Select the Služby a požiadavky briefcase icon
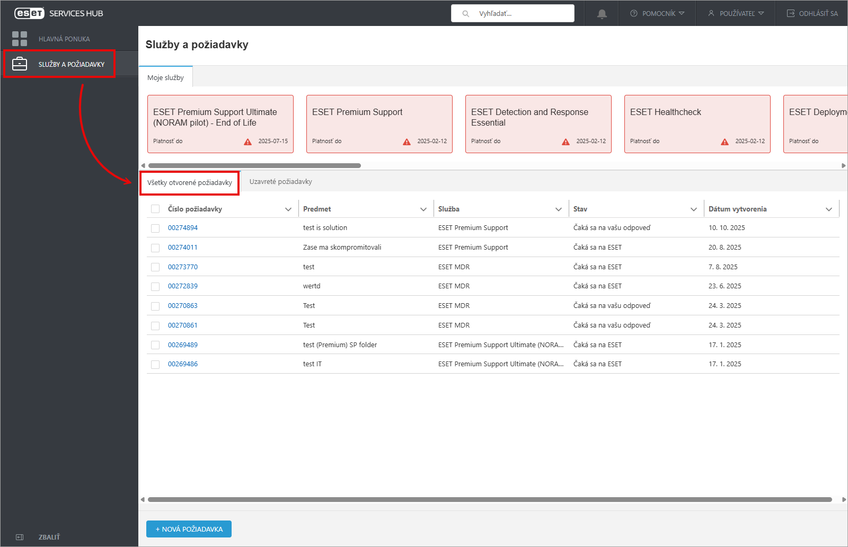This screenshot has width=848, height=547. pos(20,64)
